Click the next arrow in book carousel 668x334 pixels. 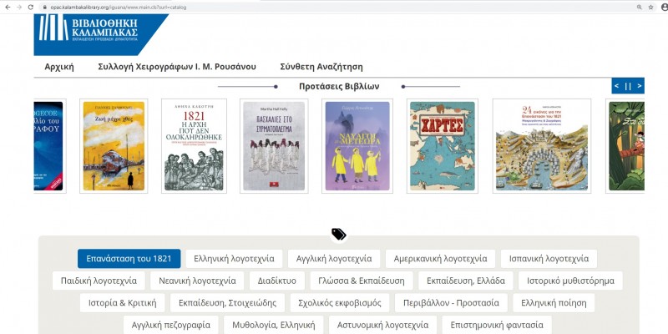click(x=639, y=86)
